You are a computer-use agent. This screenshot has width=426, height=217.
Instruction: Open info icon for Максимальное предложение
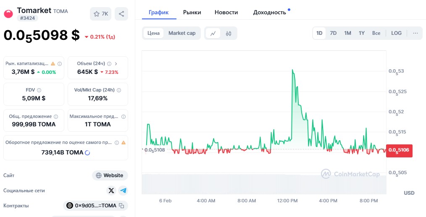(124, 117)
